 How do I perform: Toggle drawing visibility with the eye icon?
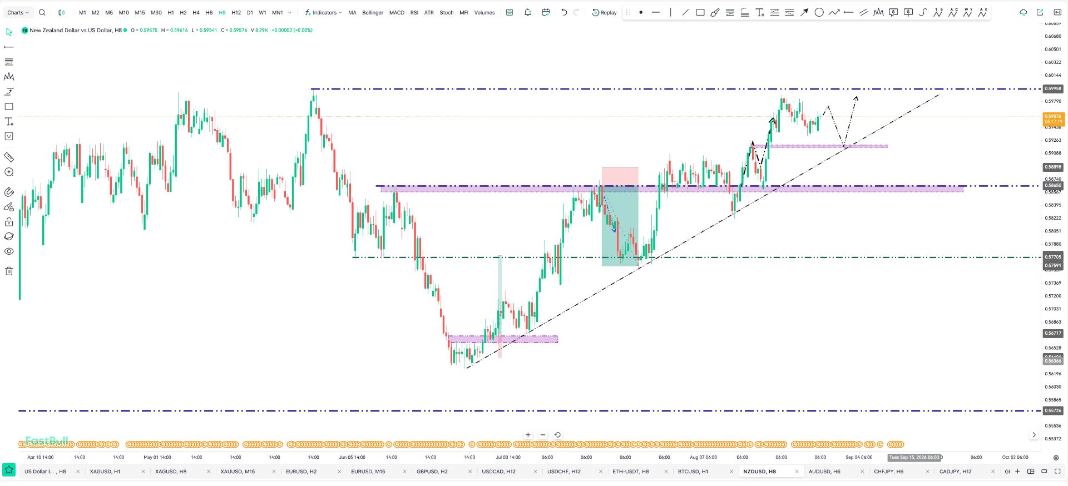coord(9,251)
